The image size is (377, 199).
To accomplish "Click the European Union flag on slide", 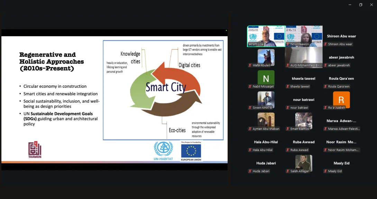I will (x=191, y=151).
